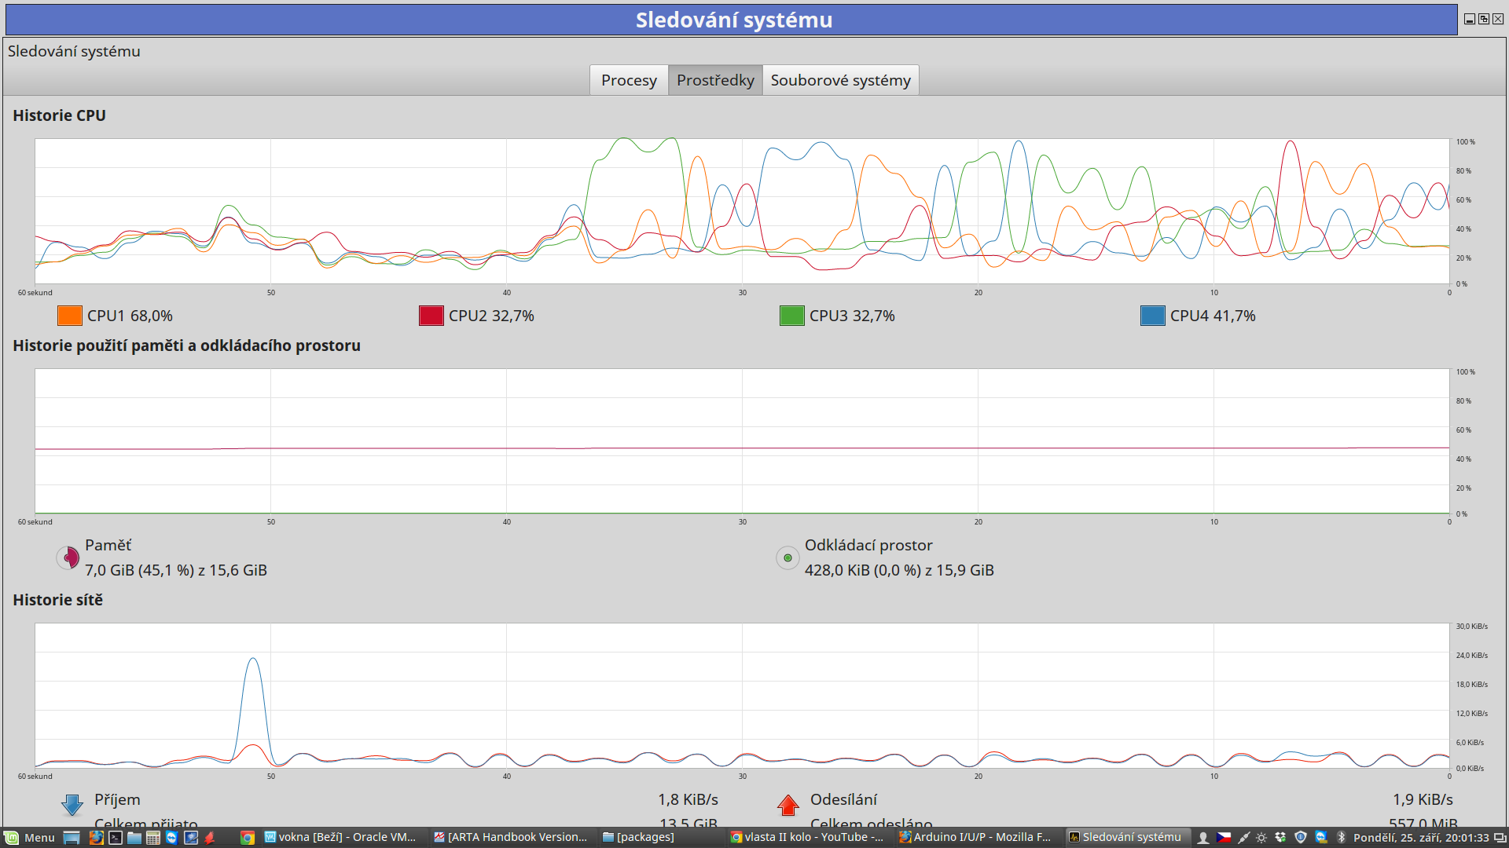Open the calculator panel launcher
The width and height of the screenshot is (1509, 848).
[x=153, y=837]
